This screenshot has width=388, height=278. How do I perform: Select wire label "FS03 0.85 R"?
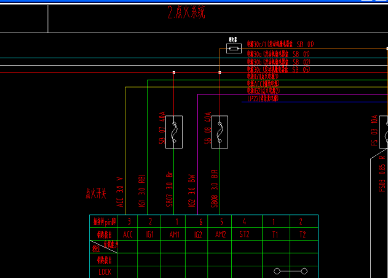(382, 174)
